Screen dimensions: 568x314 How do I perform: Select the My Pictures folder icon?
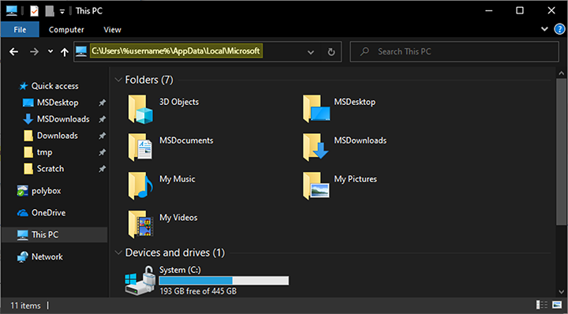pyautogui.click(x=316, y=185)
